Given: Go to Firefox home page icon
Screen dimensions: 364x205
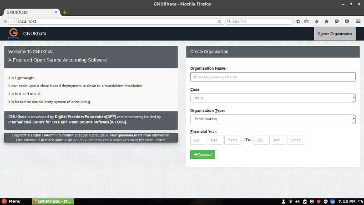Looking at the screenshot, I should [x=327, y=21].
